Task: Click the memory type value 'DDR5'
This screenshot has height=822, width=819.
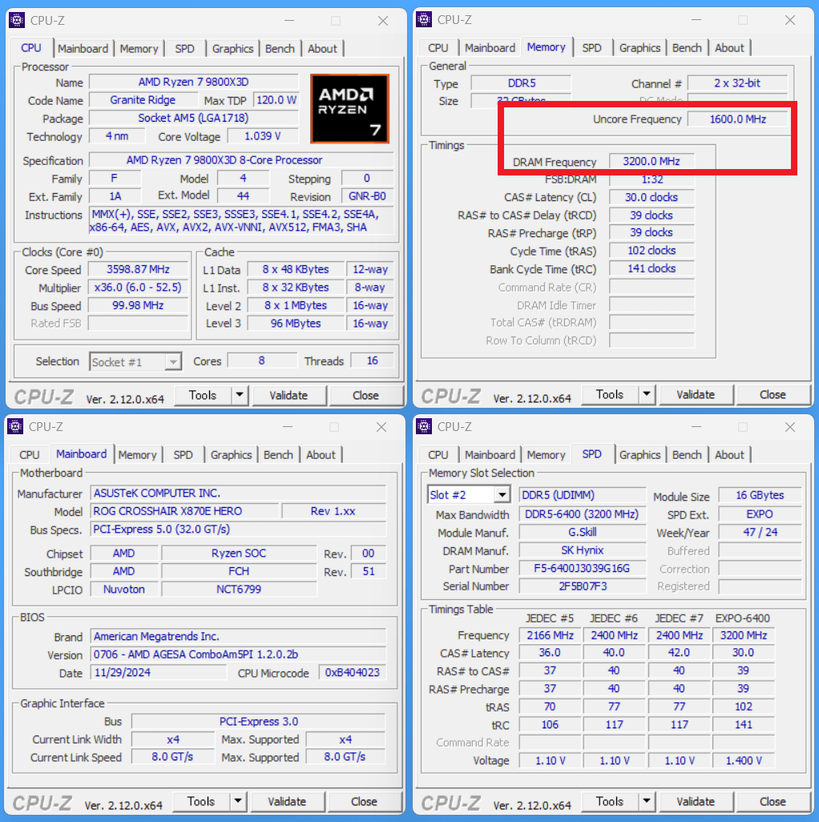Action: click(522, 83)
